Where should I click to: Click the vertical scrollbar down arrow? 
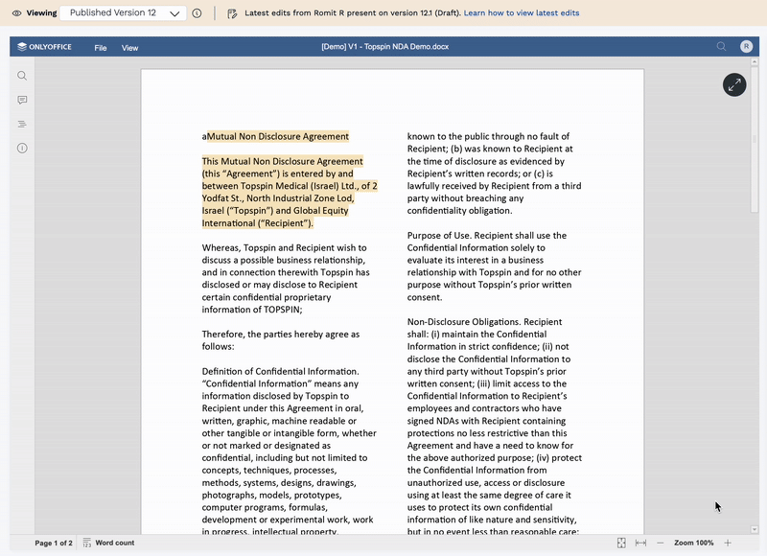(x=755, y=529)
